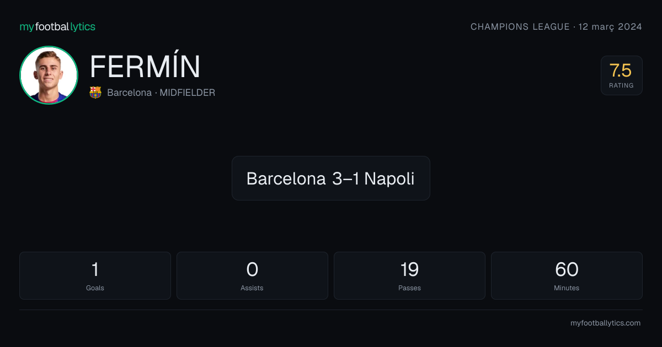The height and width of the screenshot is (347, 662).
Task: Click the myfootballytics logo at top
Action: [57, 26]
